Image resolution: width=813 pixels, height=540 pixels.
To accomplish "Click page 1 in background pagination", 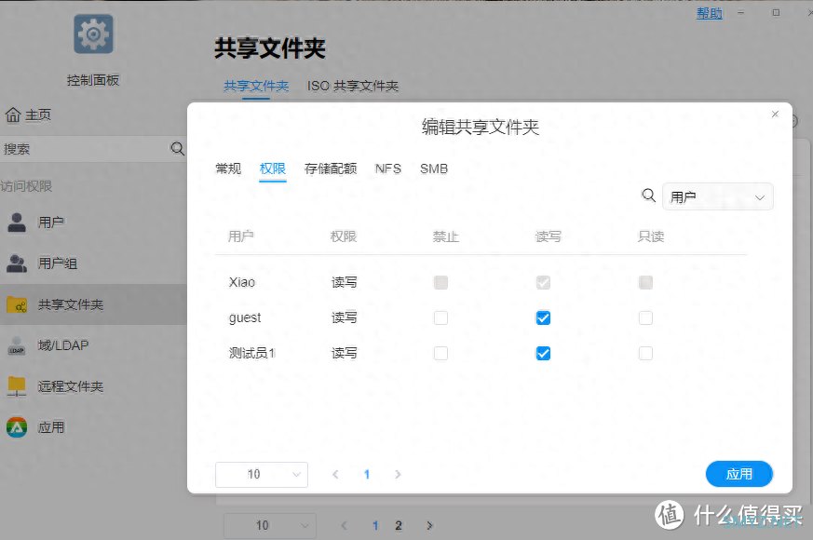I will [x=375, y=525].
